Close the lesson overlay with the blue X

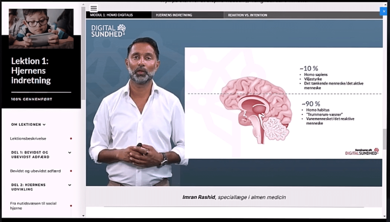[x=384, y=11]
